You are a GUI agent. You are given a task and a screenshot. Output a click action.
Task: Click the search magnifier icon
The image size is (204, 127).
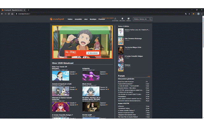coord(150,19)
